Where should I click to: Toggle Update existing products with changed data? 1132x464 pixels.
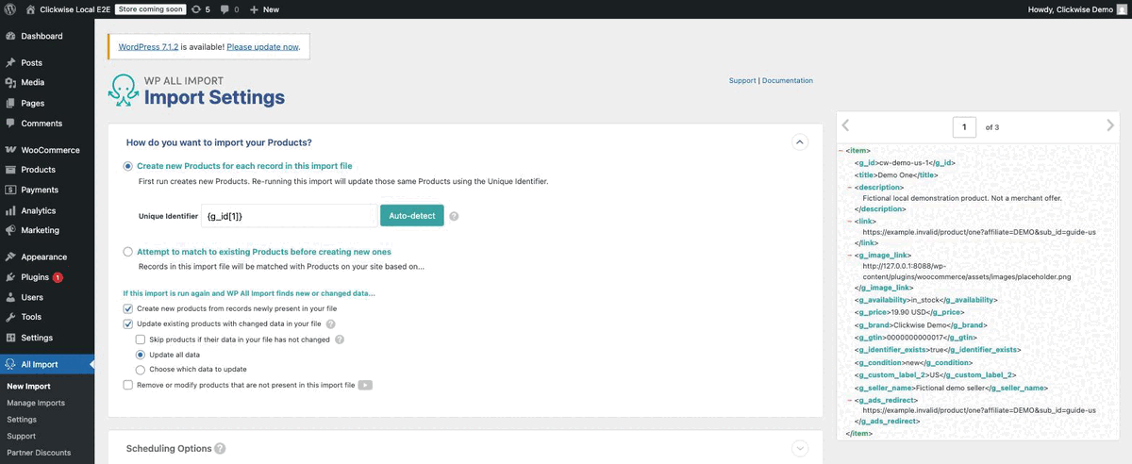(x=128, y=323)
